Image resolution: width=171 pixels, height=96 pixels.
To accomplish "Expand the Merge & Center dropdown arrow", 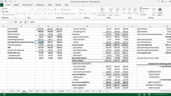I will [77, 14].
